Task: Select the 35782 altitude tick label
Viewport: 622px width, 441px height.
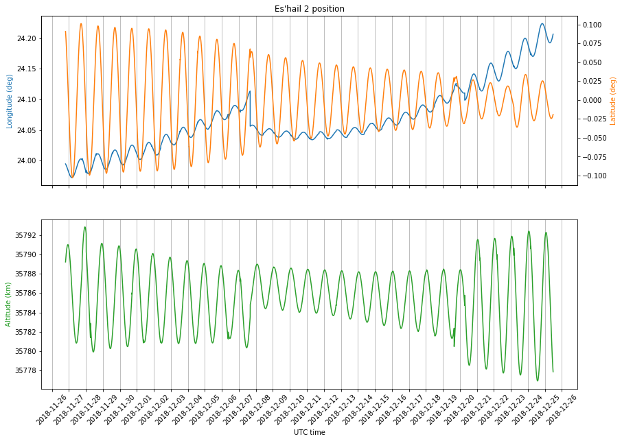Action: (x=25, y=332)
